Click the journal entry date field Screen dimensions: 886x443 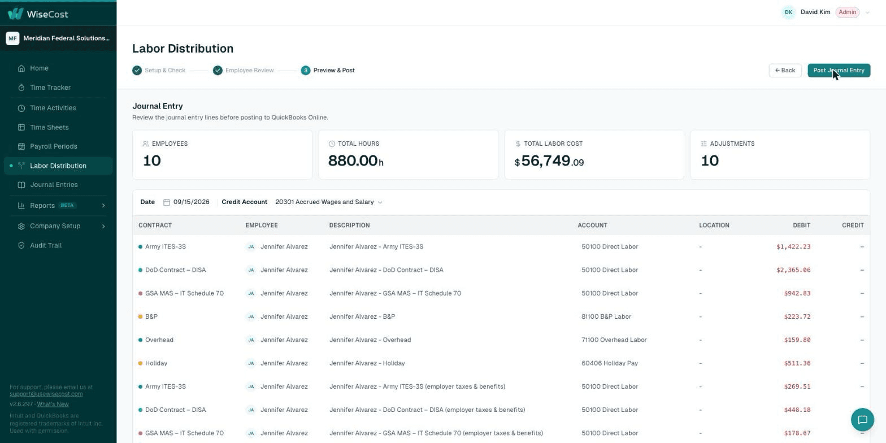(x=186, y=202)
